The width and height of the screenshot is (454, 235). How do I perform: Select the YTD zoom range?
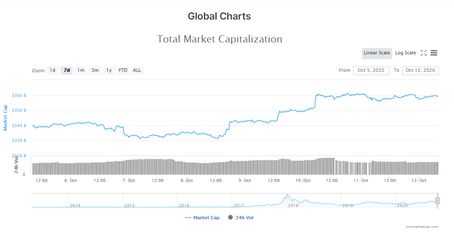[x=123, y=71]
